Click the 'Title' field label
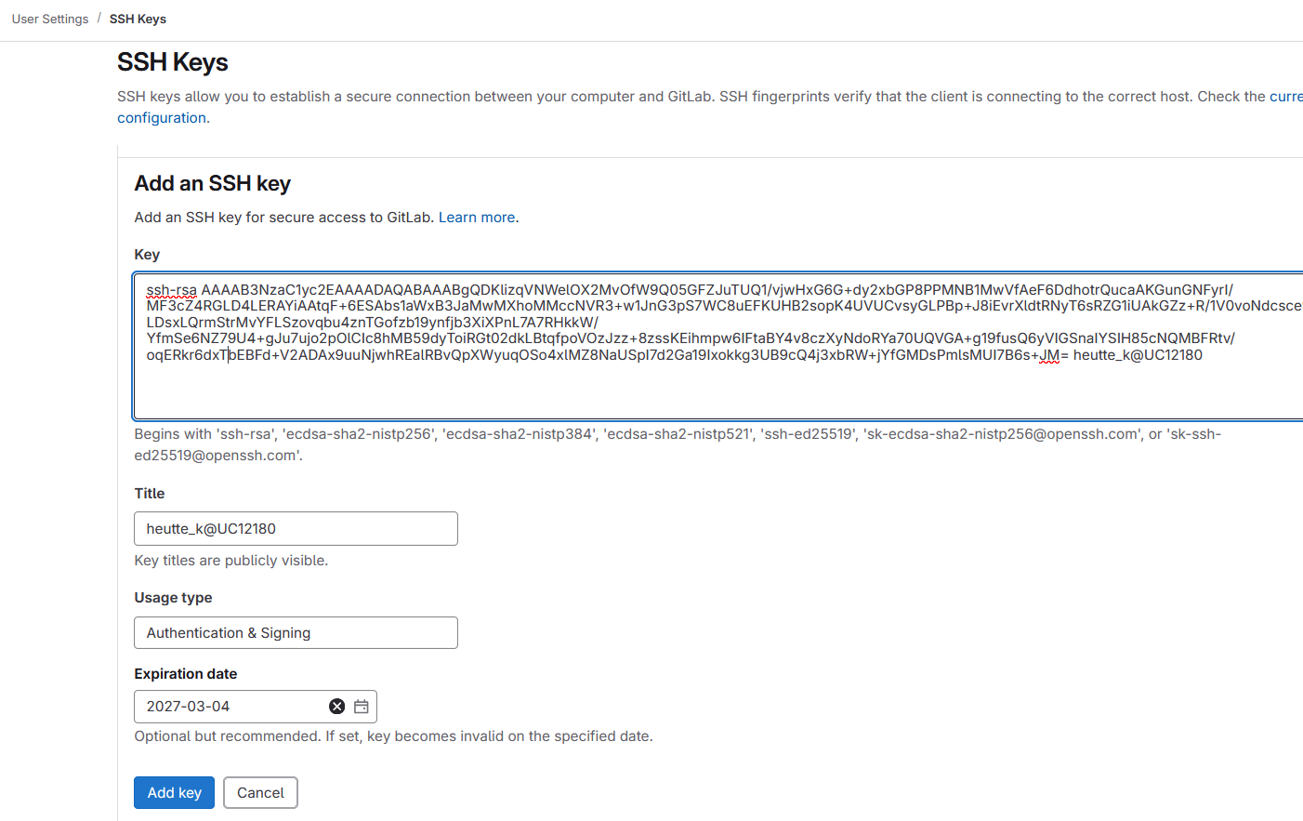This screenshot has width=1303, height=821. (149, 493)
